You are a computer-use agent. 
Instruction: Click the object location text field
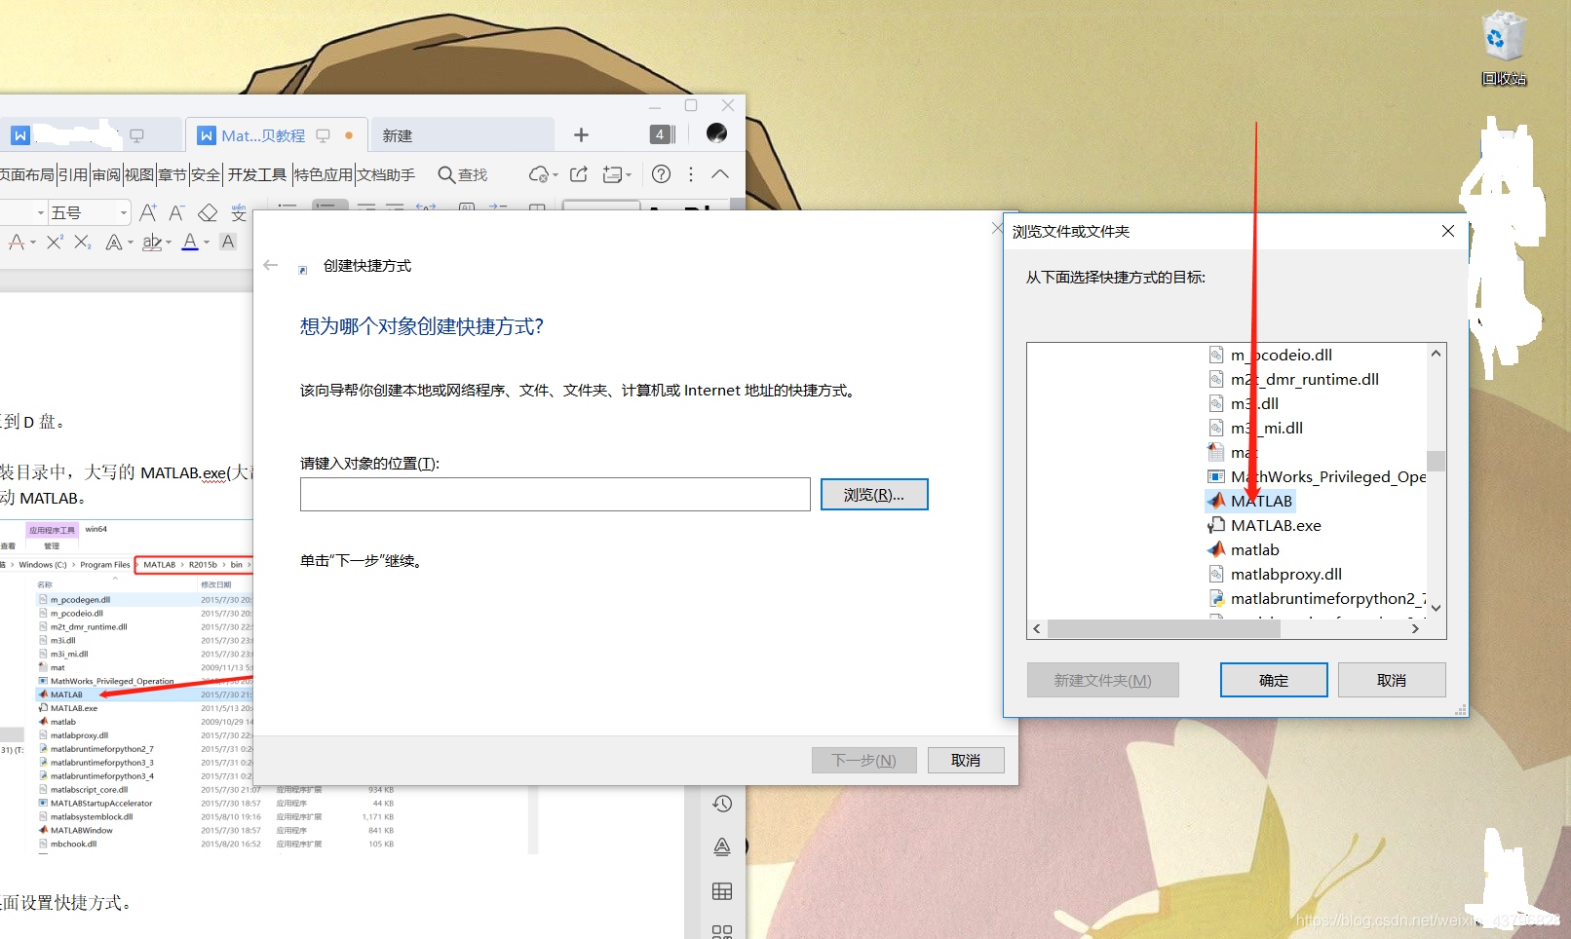[556, 494]
